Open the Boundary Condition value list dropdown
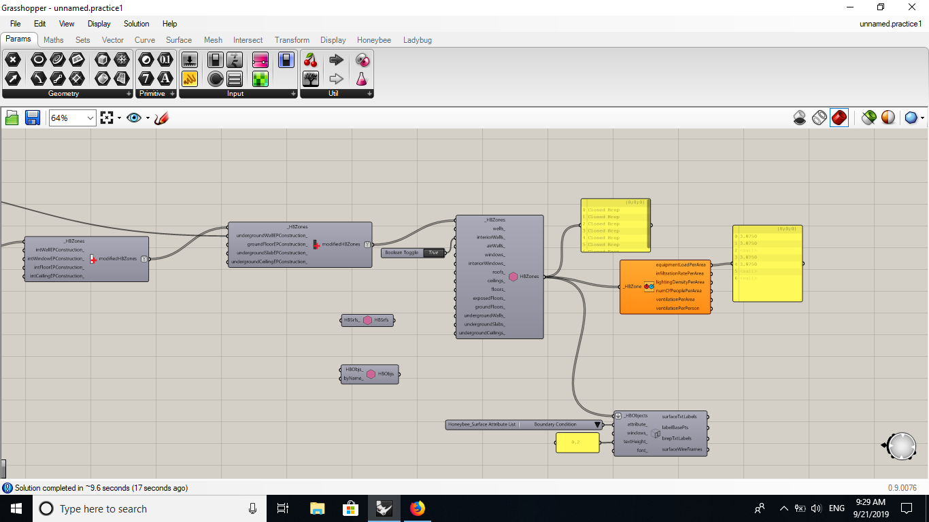Viewport: 929px width, 522px height. pyautogui.click(x=598, y=425)
